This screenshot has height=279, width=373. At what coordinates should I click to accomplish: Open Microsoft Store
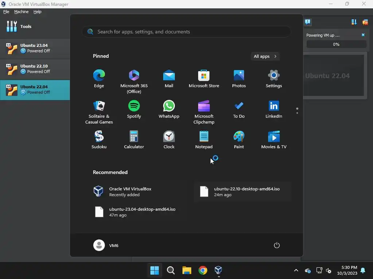tap(204, 79)
